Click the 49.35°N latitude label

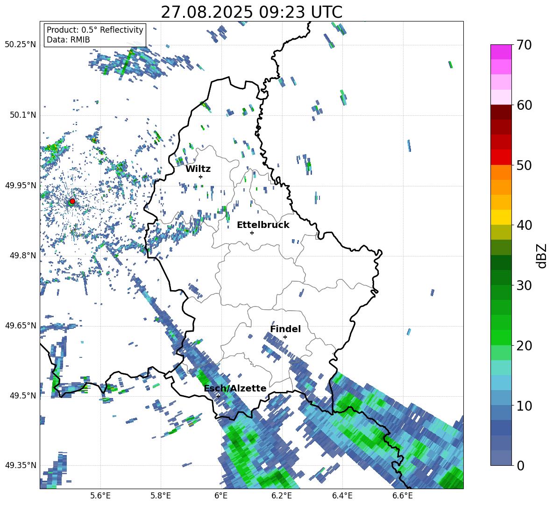pyautogui.click(x=21, y=465)
